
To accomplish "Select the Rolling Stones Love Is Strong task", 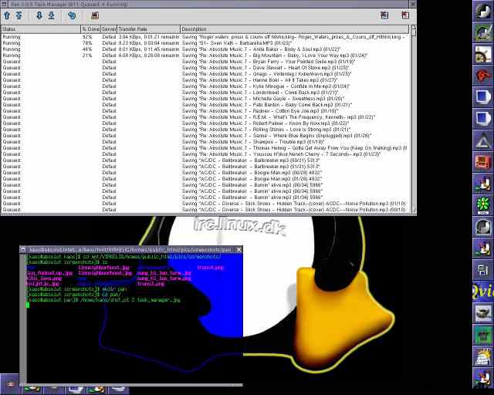I will tap(205, 130).
